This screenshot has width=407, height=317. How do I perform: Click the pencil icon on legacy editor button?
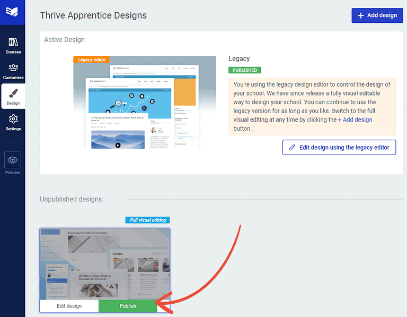click(292, 148)
